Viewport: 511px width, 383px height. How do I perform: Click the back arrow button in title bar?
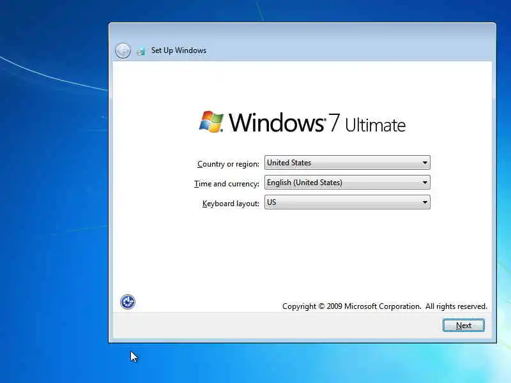pos(123,51)
